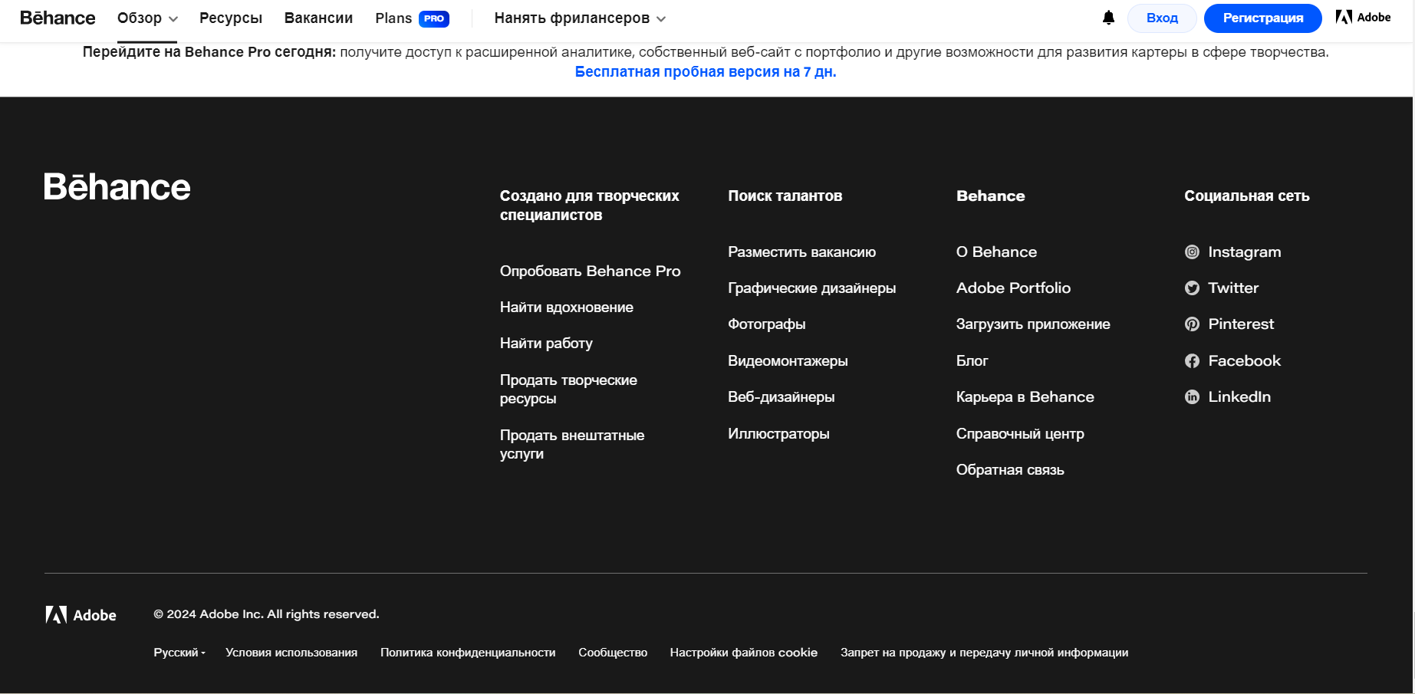Open the notifications bell
Viewport: 1415px width, 694px height.
point(1107,17)
